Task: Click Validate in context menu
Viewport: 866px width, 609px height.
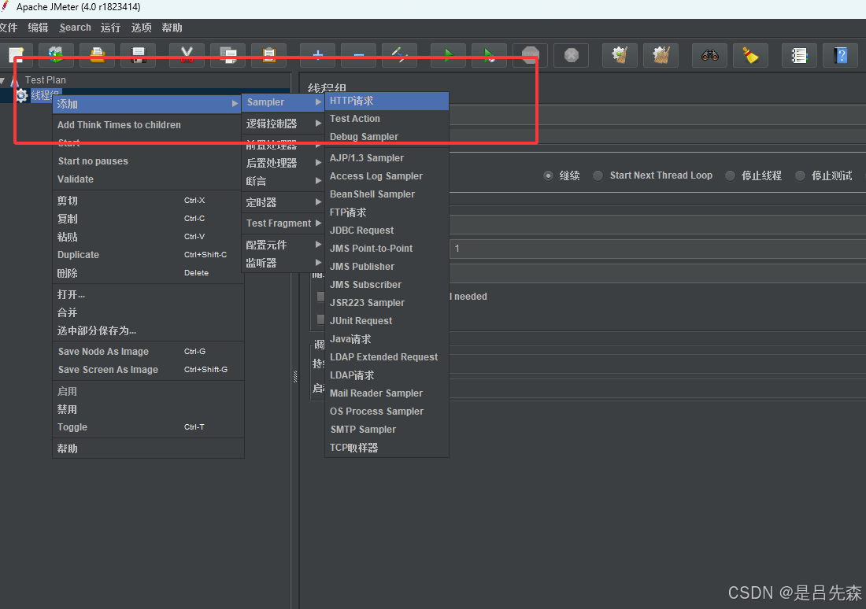Action: 148,179
